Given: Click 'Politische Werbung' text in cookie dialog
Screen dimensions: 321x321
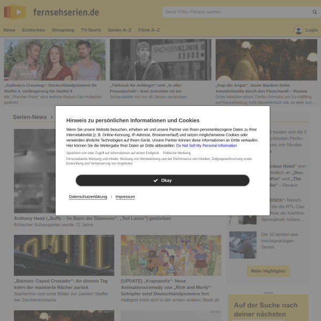Looking at the screenshot, I should tap(177, 153).
